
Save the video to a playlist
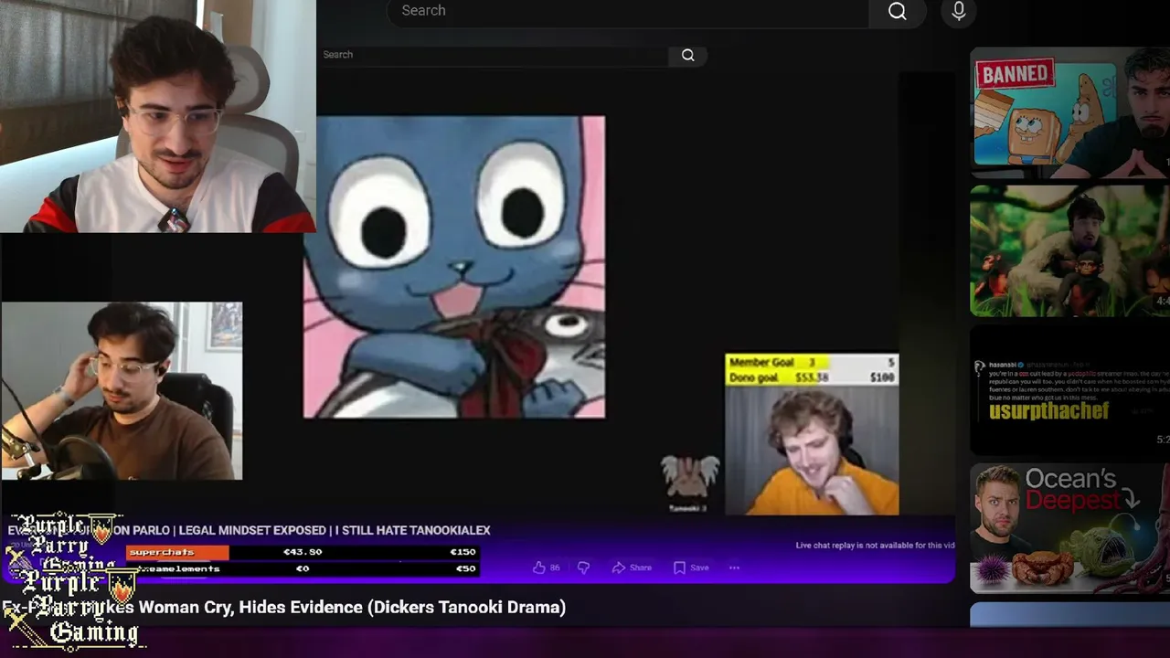pyautogui.click(x=691, y=568)
